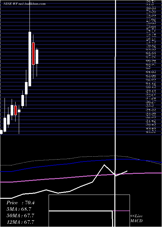Click the 63.06 price axis label
Image resolution: width=162 pixels, height=227 pixels.
pyautogui.click(x=151, y=76)
